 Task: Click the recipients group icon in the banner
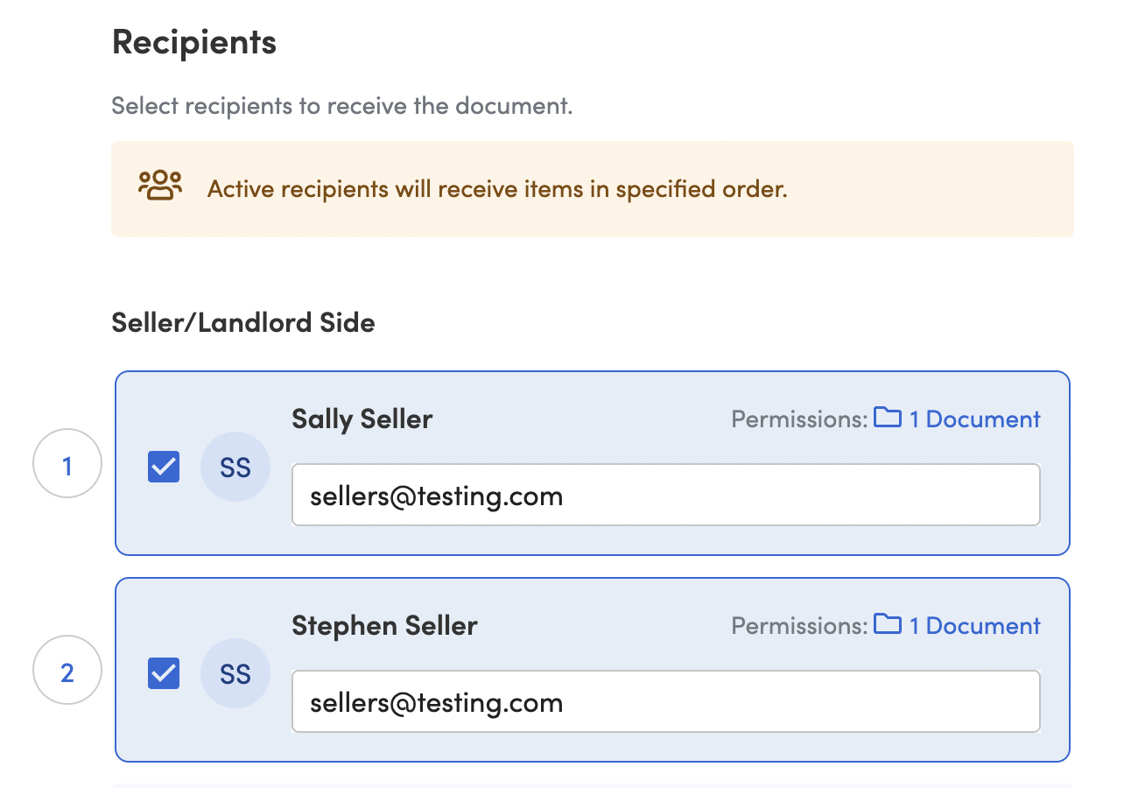coord(160,186)
